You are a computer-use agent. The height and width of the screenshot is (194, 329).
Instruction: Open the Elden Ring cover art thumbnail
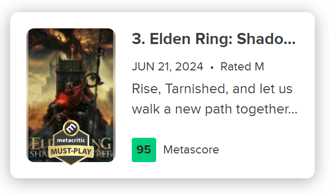[71, 95]
